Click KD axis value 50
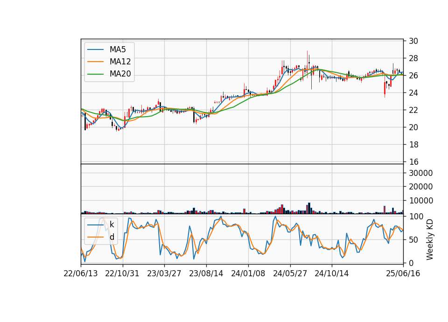This screenshot has height=322, width=448. pos(413,240)
